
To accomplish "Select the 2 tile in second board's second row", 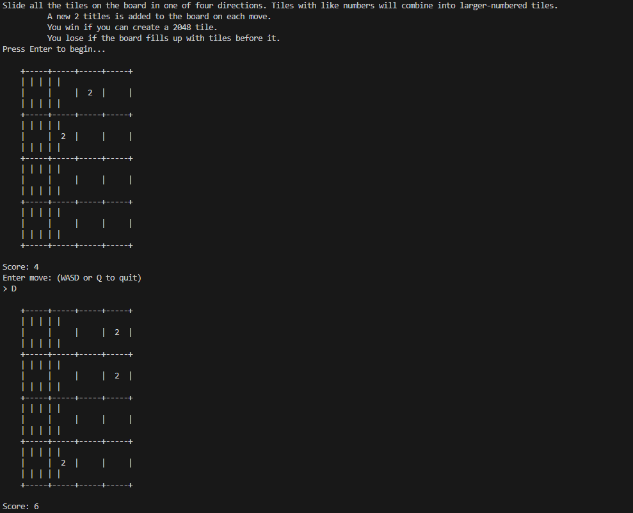I will (117, 376).
